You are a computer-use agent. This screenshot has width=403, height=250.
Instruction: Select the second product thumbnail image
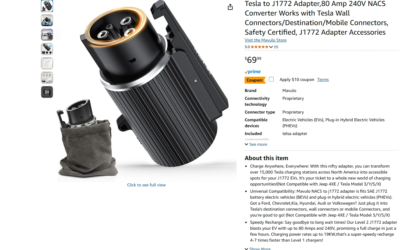coord(47,20)
